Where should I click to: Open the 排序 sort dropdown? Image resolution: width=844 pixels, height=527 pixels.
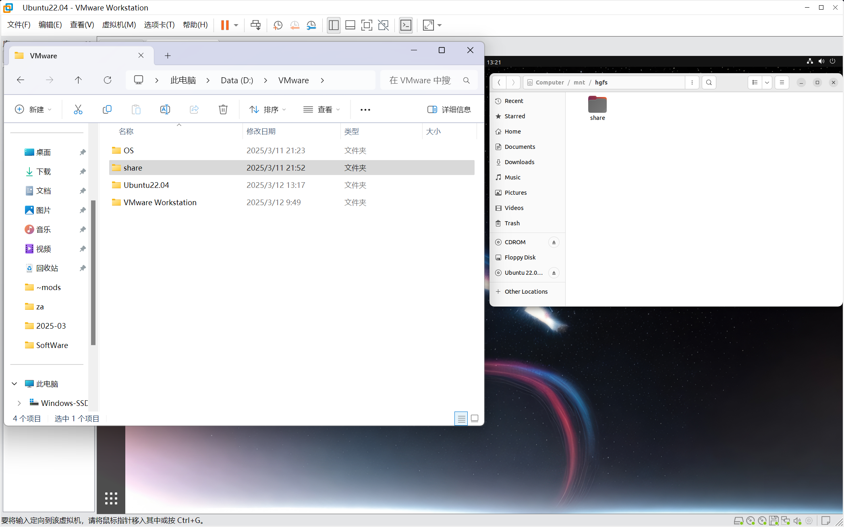[268, 109]
